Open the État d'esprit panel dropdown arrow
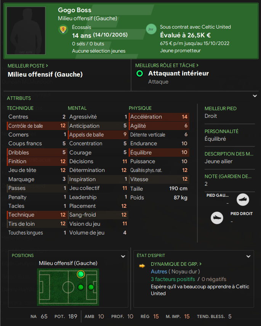This screenshot has width=261, height=326. 249,257
